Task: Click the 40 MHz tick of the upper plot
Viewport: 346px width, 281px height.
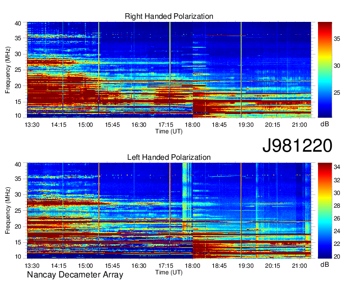Action: (x=18, y=23)
